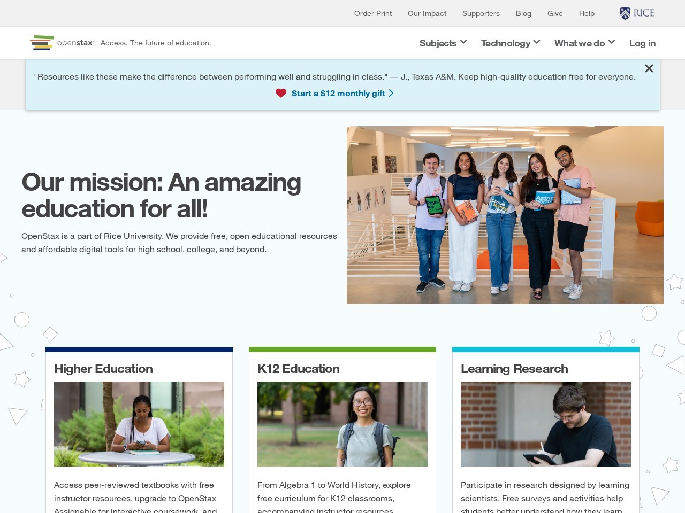This screenshot has width=685, height=513.
Task: Start a $12 monthly gift
Action: (338, 94)
